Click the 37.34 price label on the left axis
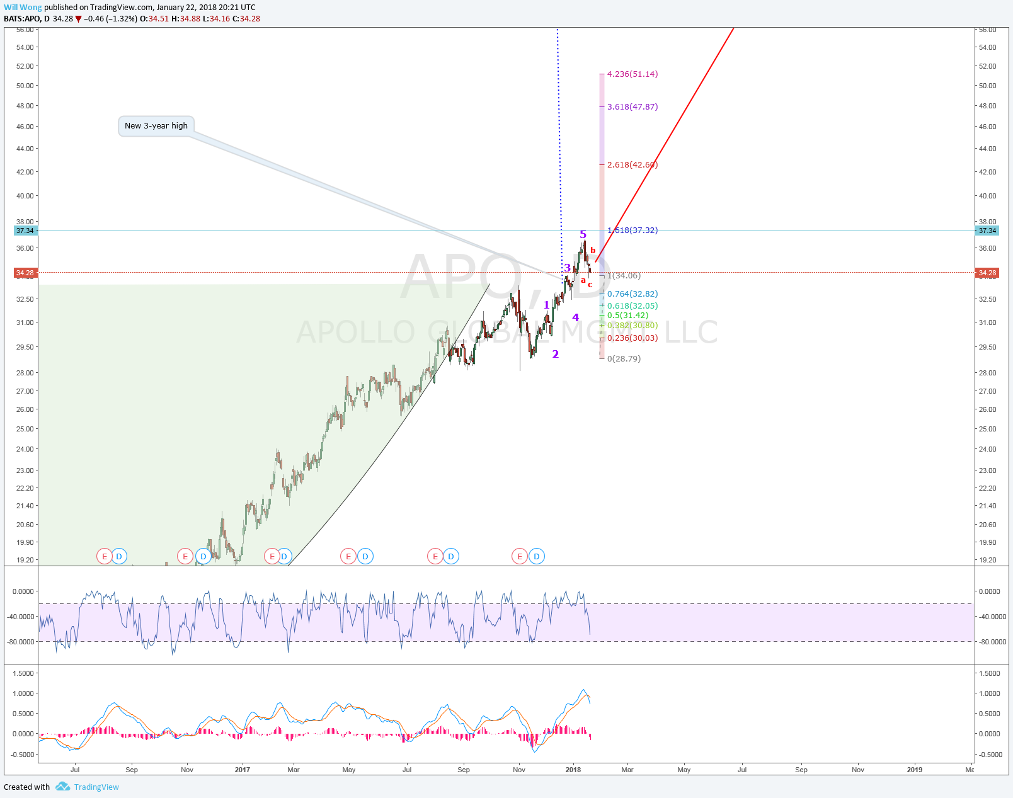 tap(25, 231)
